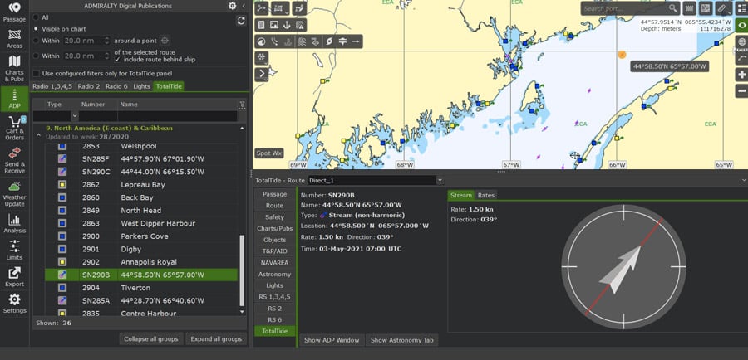Screen dimensions: 748x360
Task: Open Settings in the left sidebar
Action: click(14, 304)
